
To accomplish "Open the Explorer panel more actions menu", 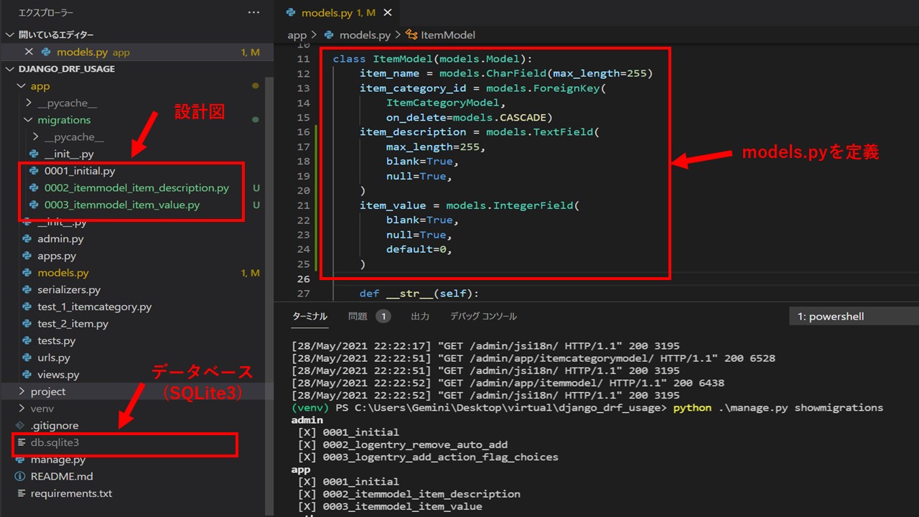I will [253, 13].
